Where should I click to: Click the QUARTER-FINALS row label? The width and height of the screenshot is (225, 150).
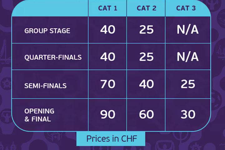click(x=53, y=57)
